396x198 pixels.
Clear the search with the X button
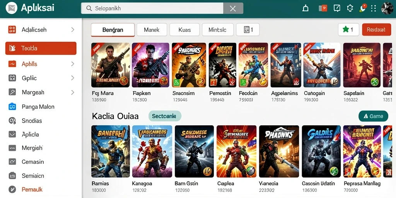pyautogui.click(x=233, y=9)
